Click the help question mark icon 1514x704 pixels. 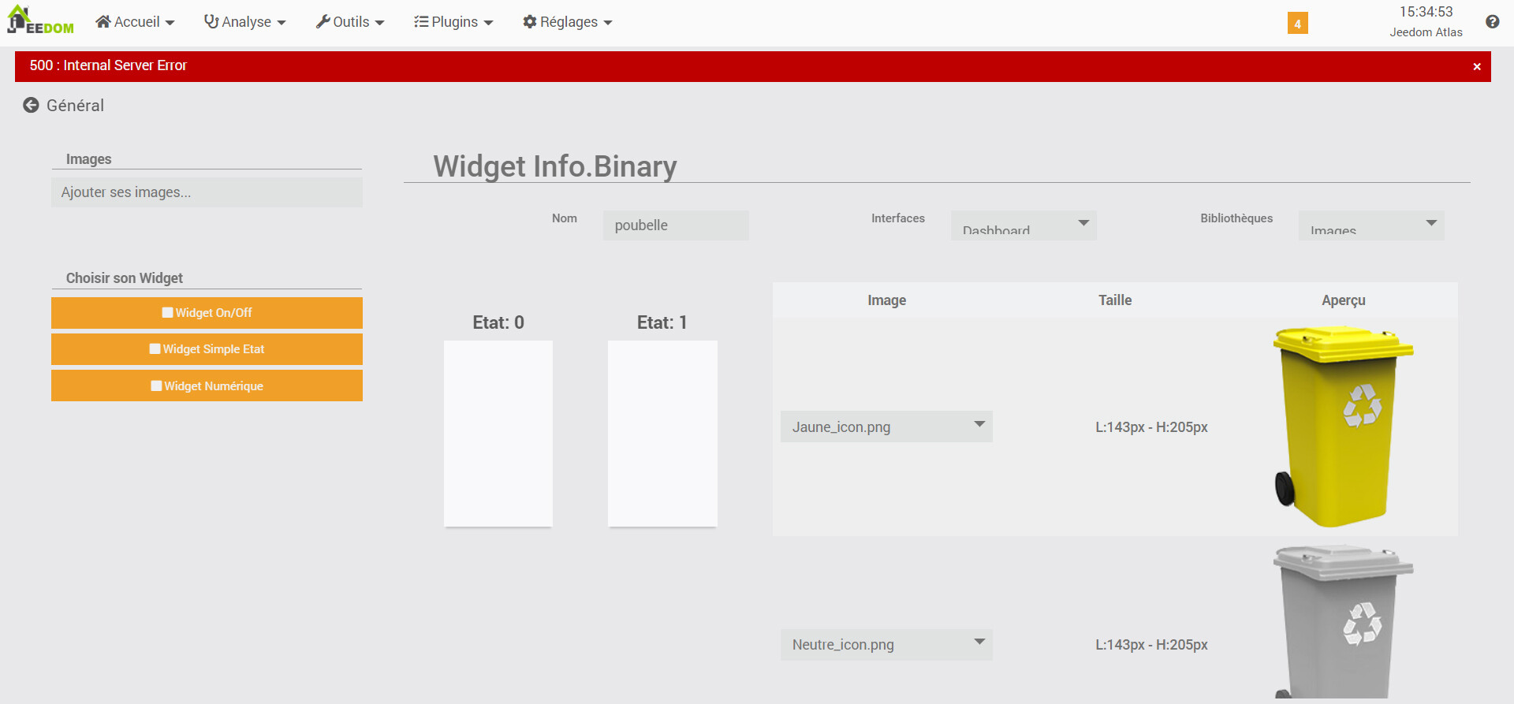[1492, 22]
